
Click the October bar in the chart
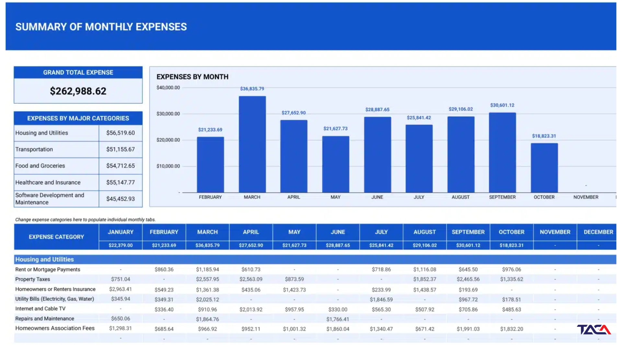544,168
